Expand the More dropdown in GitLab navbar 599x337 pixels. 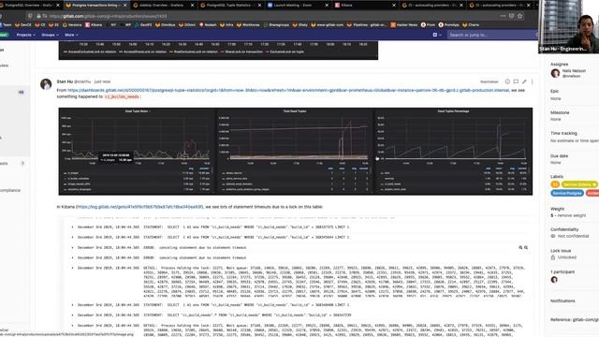(x=71, y=35)
